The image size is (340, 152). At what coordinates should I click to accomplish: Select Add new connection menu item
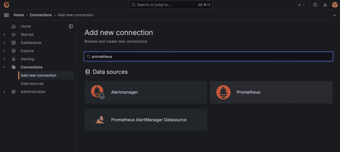pos(46,76)
